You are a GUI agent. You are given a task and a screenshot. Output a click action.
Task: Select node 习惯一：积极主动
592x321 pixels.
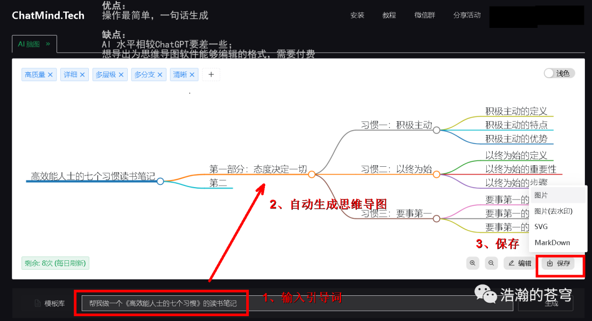tap(396, 125)
